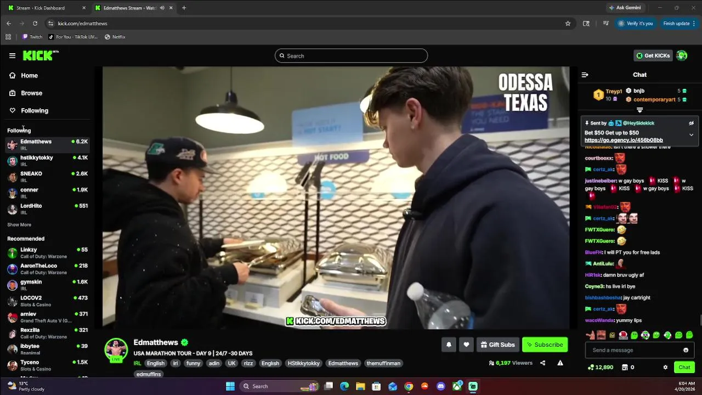
Task: Open conner's channel from Following list
Action: (47, 193)
